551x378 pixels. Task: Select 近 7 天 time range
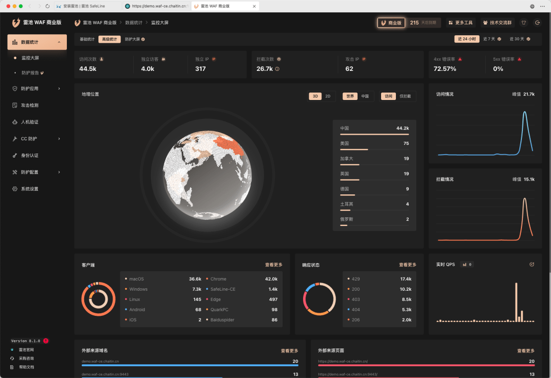(492, 39)
